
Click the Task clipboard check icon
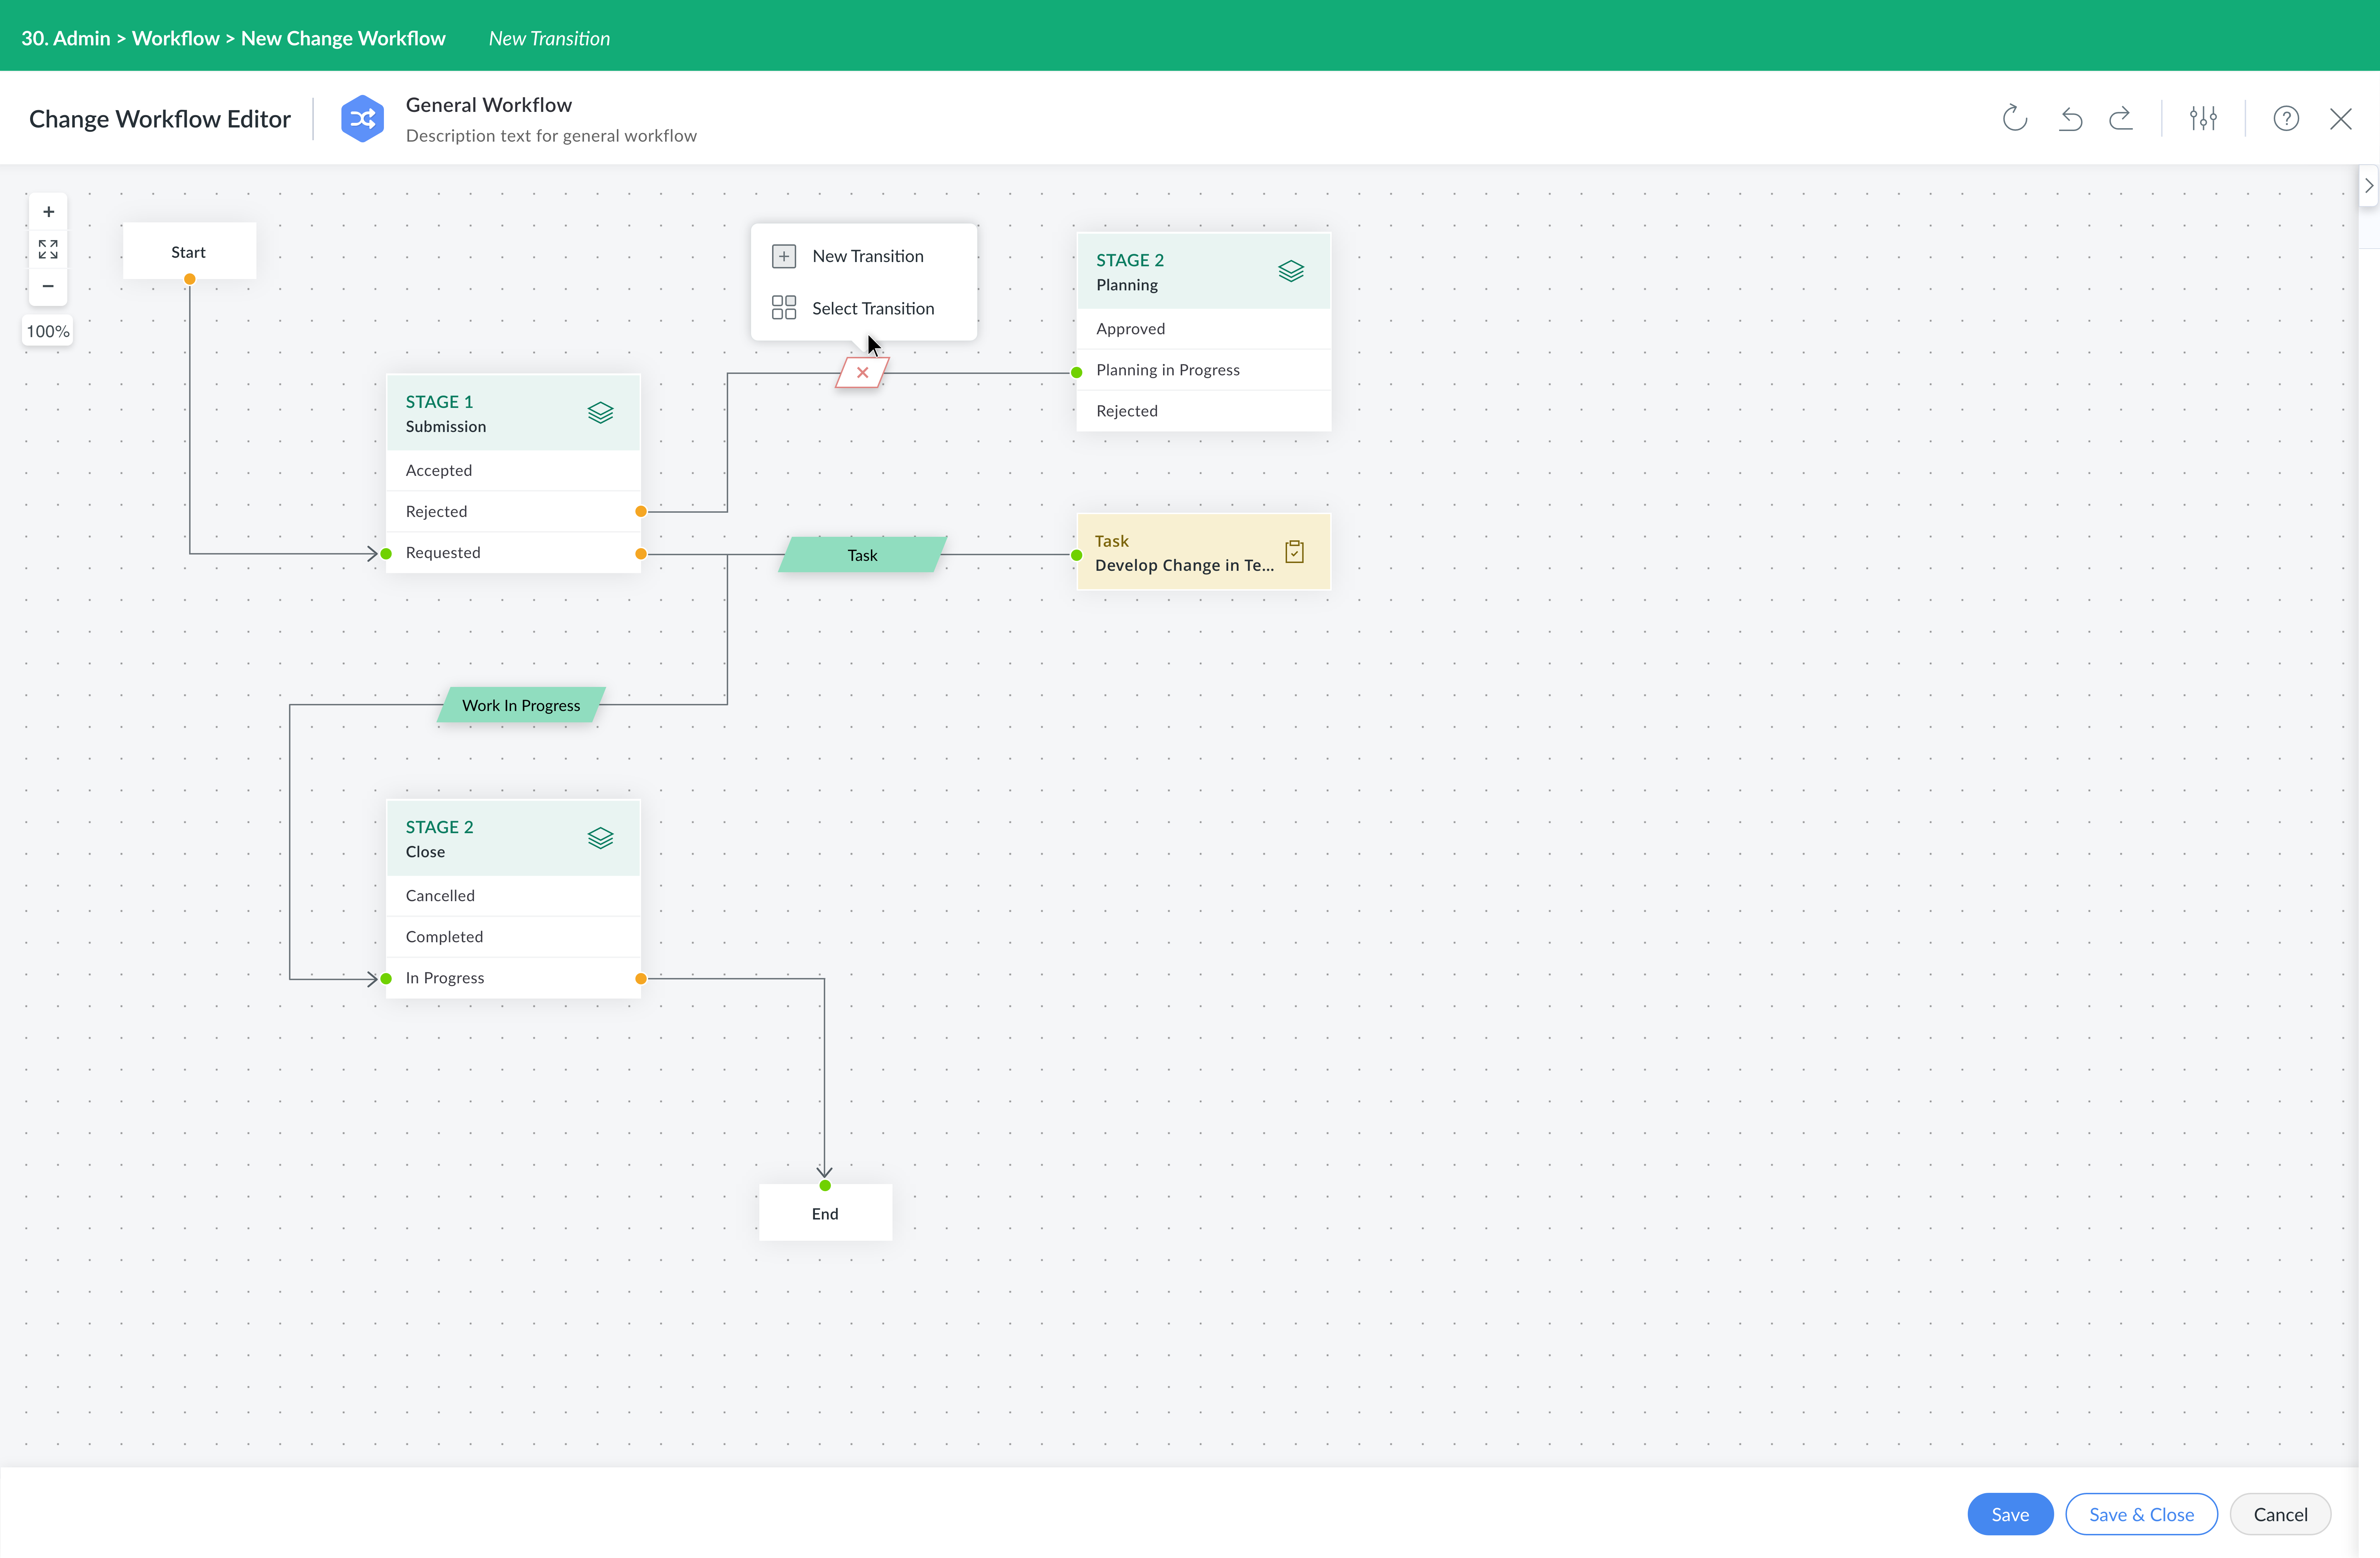(x=1294, y=552)
